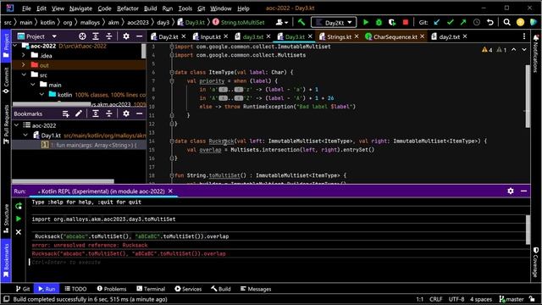
Task: Collapse the kotlin folder node
Action: click(41, 94)
